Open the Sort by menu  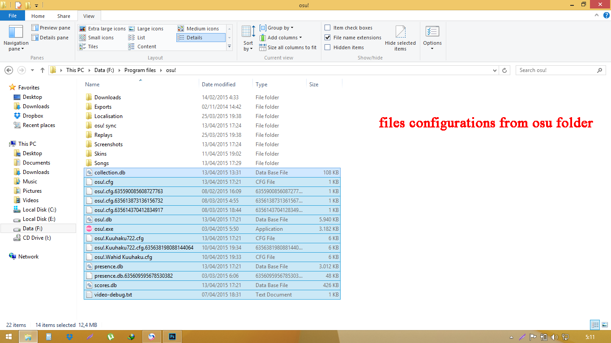pyautogui.click(x=248, y=38)
